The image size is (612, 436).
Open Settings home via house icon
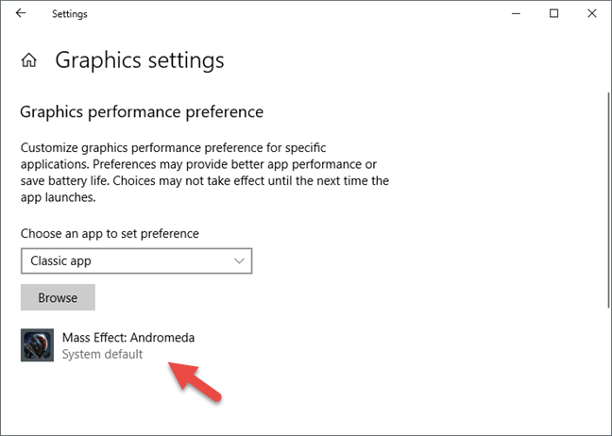(x=29, y=60)
